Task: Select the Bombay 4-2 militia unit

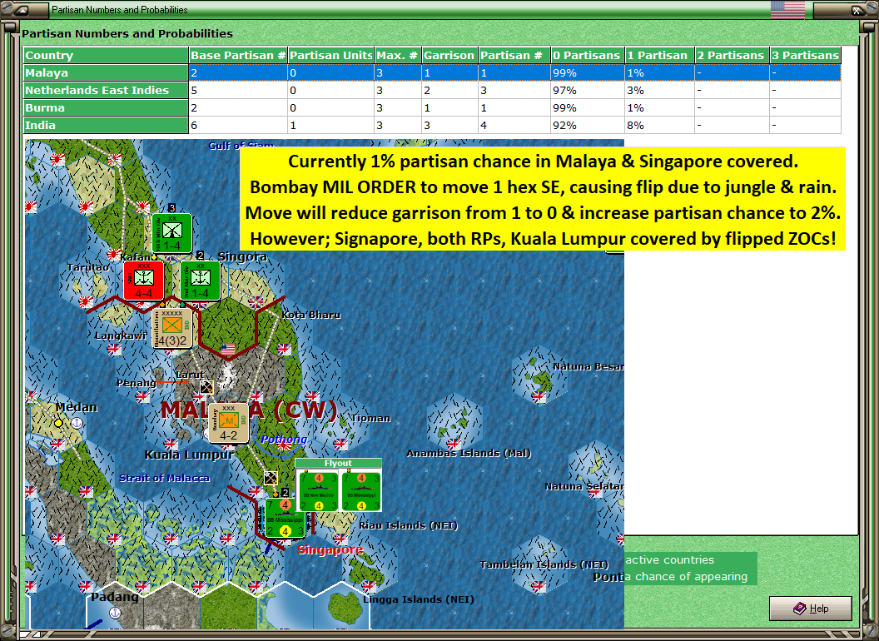Action: 228,423
